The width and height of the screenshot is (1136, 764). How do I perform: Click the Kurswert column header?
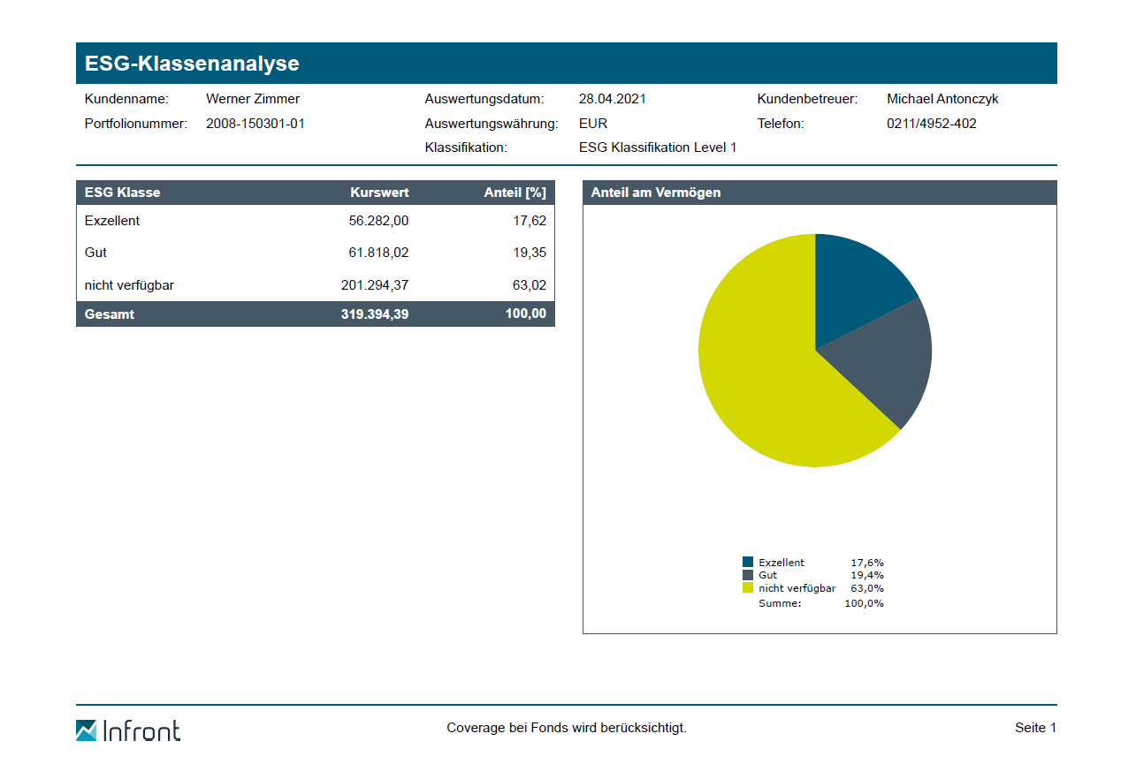coord(379,193)
